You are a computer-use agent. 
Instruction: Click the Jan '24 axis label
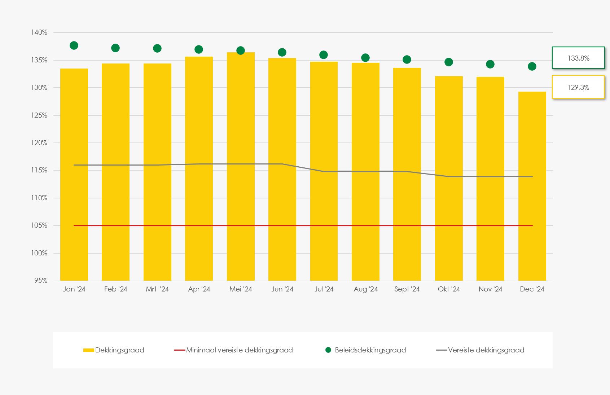tap(74, 289)
